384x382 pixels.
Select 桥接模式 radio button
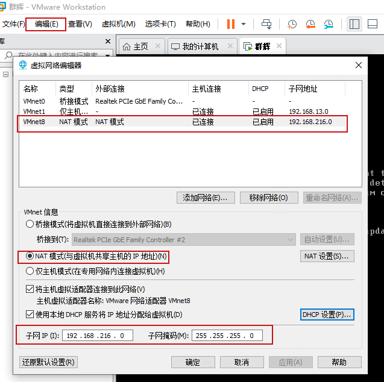[30, 224]
